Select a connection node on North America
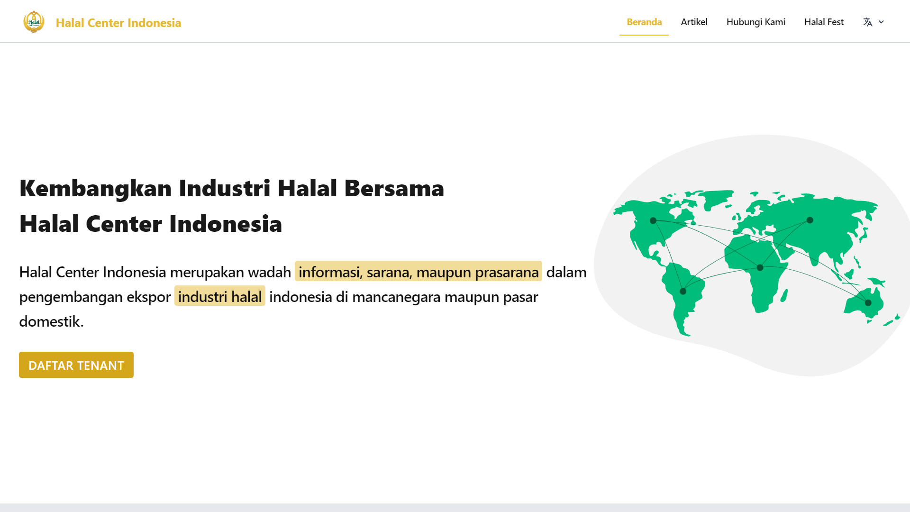This screenshot has width=910, height=512. tap(654, 219)
